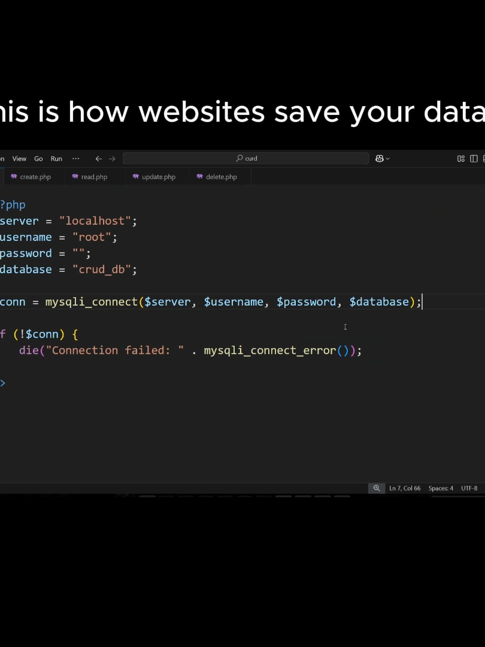Click the curd command center search box
This screenshot has height=647, width=485.
point(246,158)
